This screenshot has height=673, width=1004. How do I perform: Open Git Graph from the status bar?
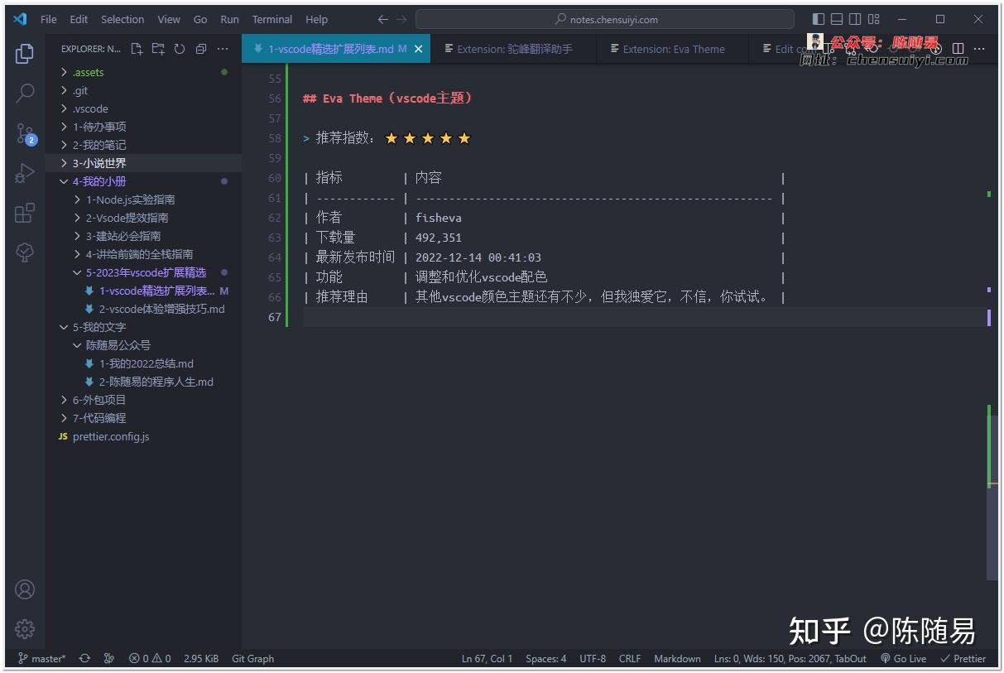coord(252,658)
